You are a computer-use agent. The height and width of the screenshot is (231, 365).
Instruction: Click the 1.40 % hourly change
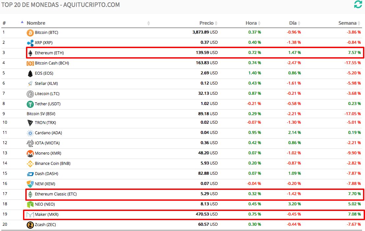pyautogui.click(x=254, y=73)
